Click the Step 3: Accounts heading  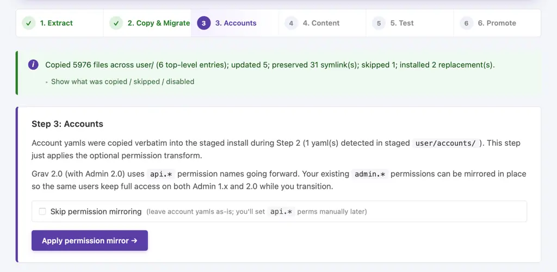[x=67, y=124]
